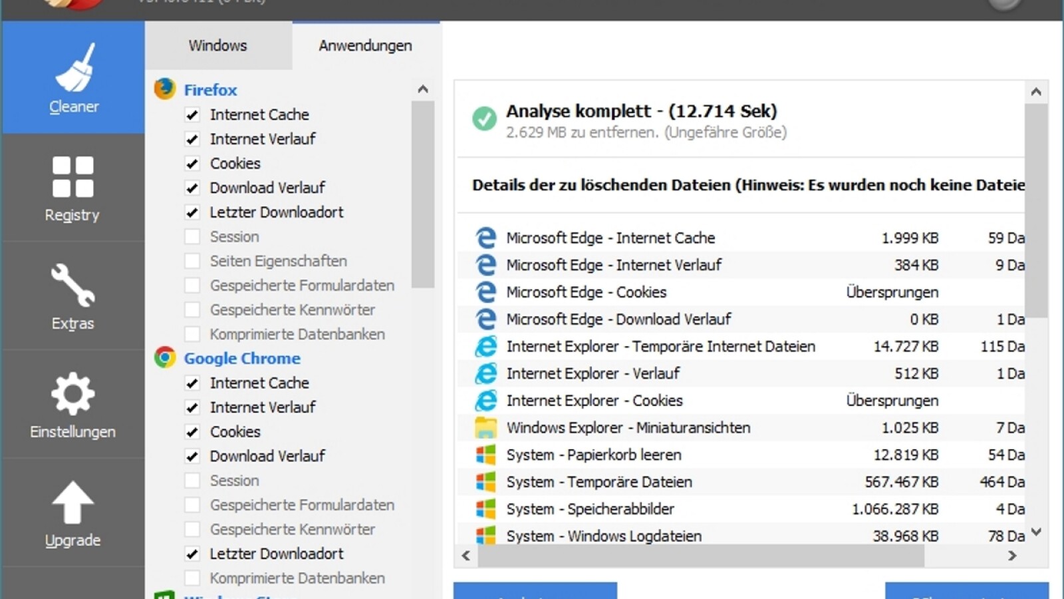Click the blue button at the bottom left
Image resolution: width=1064 pixels, height=599 pixels.
[x=535, y=594]
